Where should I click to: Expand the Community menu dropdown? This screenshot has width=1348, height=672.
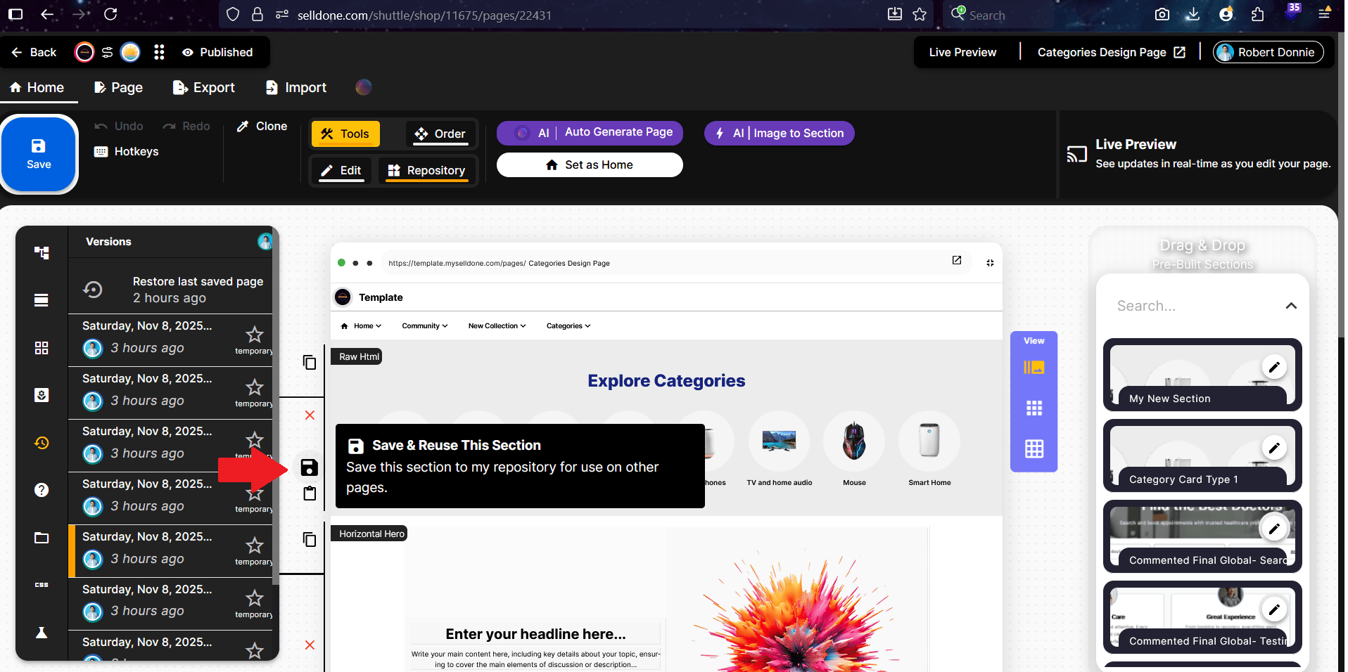pos(425,326)
